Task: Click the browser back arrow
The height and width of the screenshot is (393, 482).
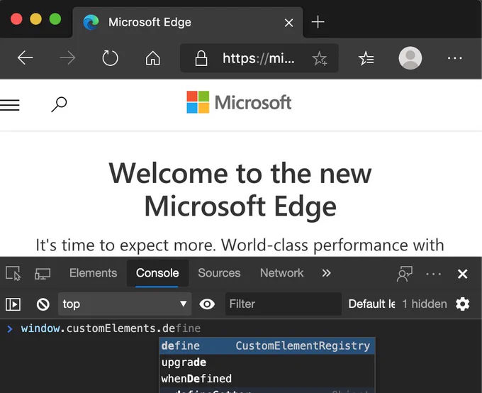Action: [x=26, y=58]
